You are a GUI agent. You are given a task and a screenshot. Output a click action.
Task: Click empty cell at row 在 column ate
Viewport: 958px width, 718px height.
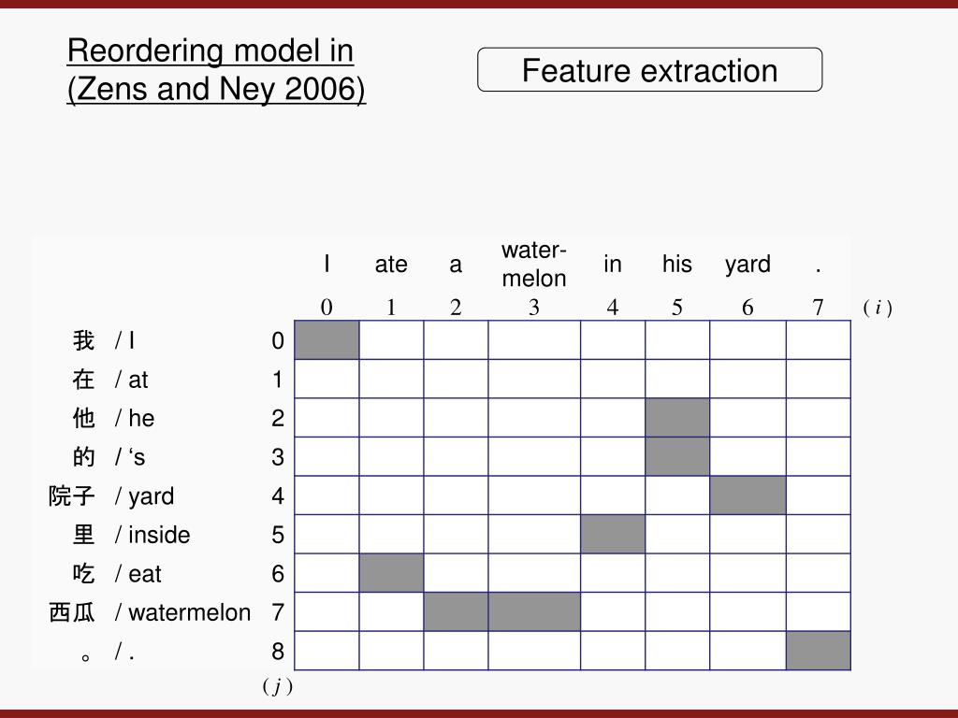(x=392, y=380)
